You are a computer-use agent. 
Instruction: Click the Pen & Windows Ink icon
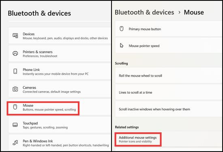click(x=15, y=143)
